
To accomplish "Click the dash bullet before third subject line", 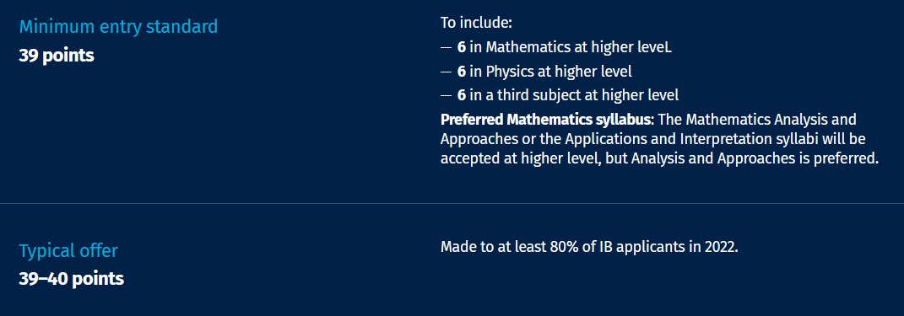I will pyautogui.click(x=446, y=96).
